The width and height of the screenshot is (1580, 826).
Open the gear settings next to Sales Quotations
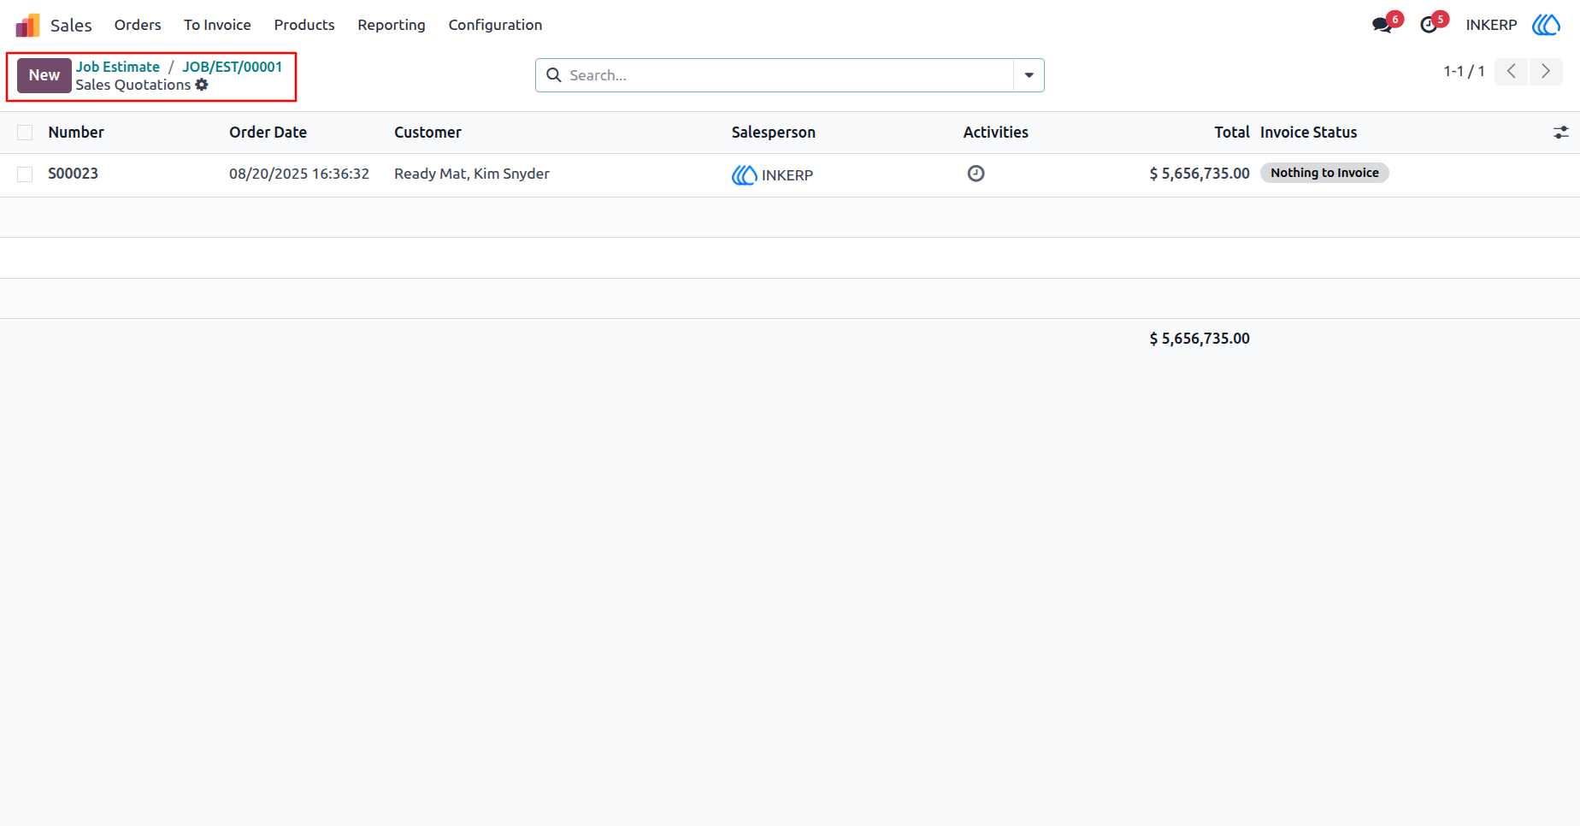pos(202,85)
